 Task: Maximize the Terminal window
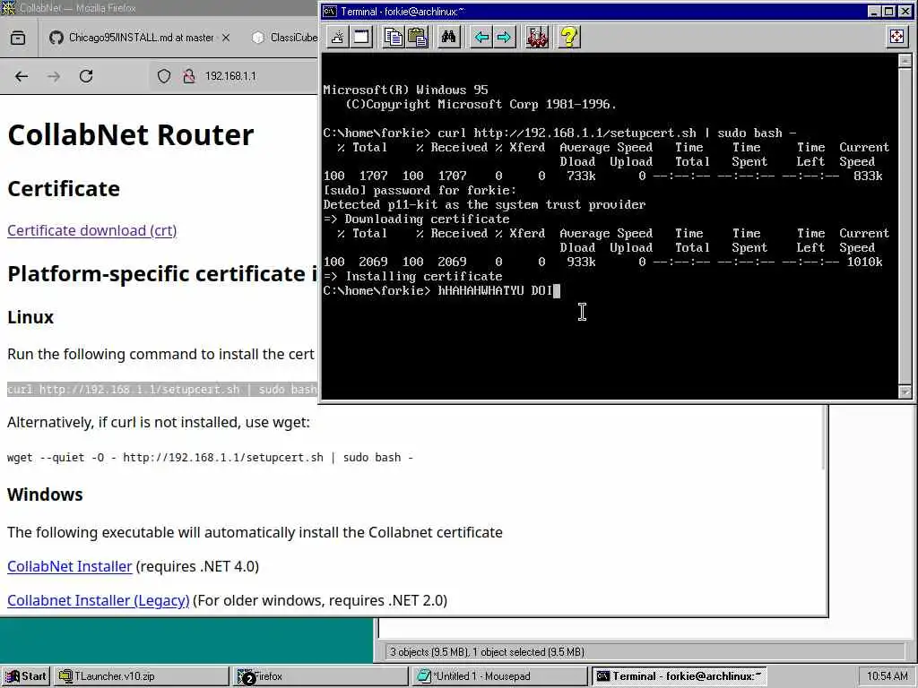pos(888,11)
